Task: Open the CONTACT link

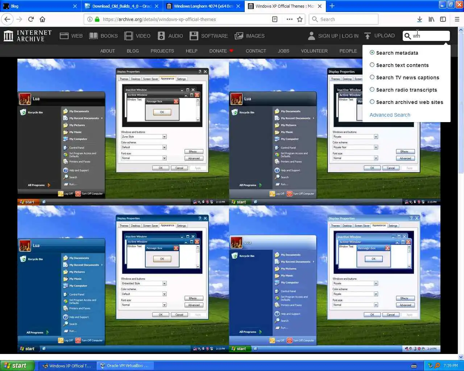Action: [256, 51]
